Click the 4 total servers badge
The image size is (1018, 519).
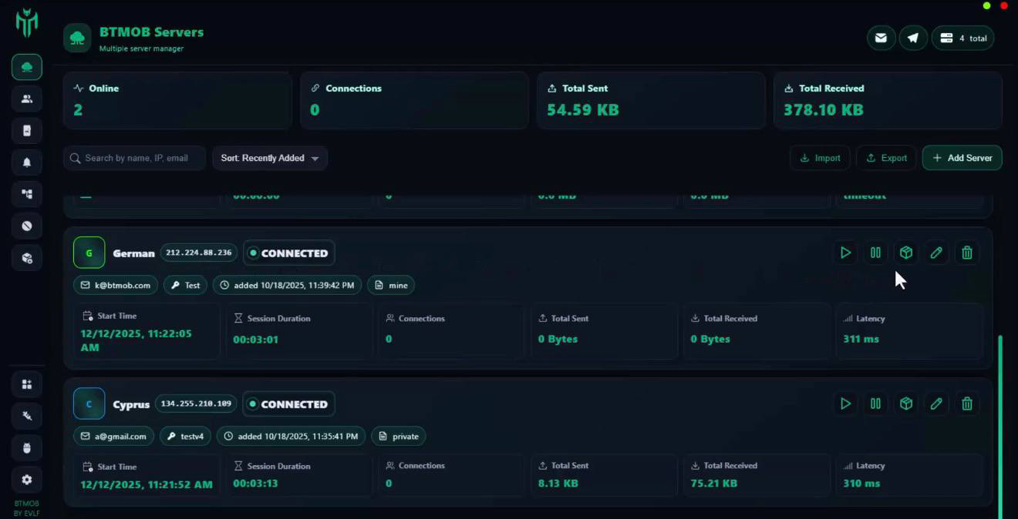click(962, 38)
